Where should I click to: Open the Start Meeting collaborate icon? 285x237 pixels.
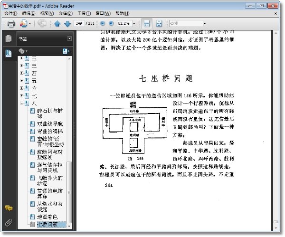[x=24, y=24]
